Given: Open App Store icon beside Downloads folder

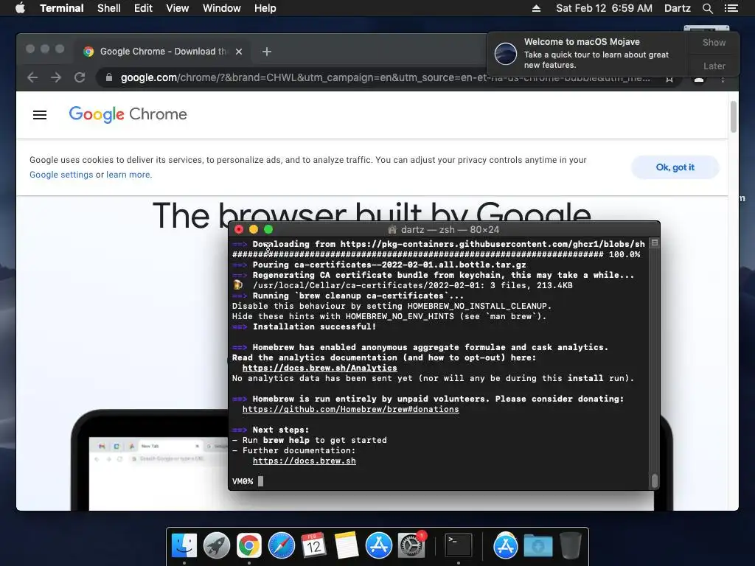Looking at the screenshot, I should click(505, 546).
